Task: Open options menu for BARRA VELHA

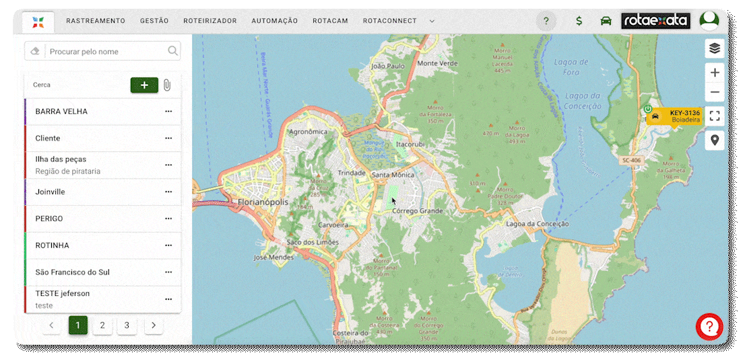Action: [x=168, y=112]
